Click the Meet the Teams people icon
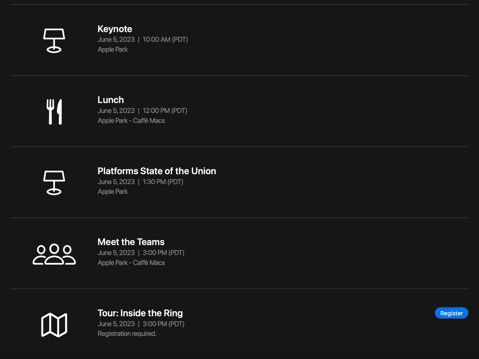The width and height of the screenshot is (479, 359). pyautogui.click(x=54, y=254)
